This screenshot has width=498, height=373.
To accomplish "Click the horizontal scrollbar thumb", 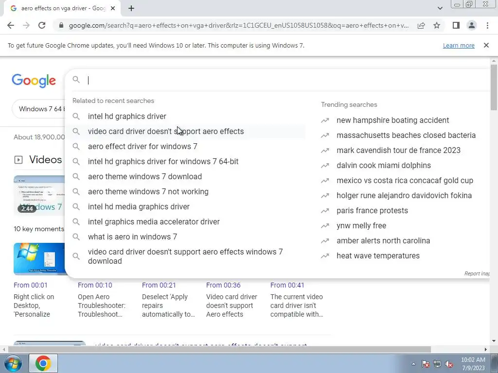I will click(x=219, y=349).
